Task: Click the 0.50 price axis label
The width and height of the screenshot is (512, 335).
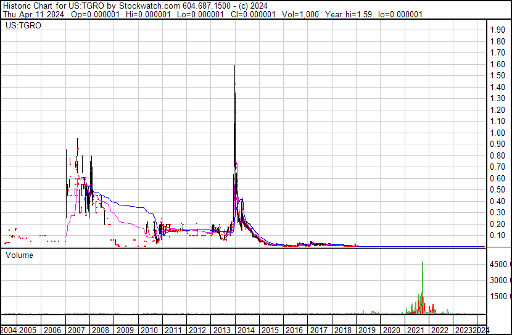Action: point(498,189)
